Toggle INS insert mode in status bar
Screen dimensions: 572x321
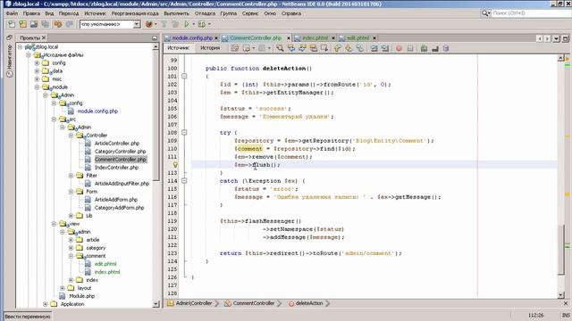coord(566,315)
